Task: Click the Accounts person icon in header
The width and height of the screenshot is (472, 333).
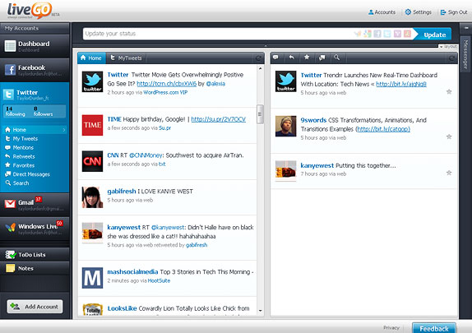Action: tap(371, 12)
